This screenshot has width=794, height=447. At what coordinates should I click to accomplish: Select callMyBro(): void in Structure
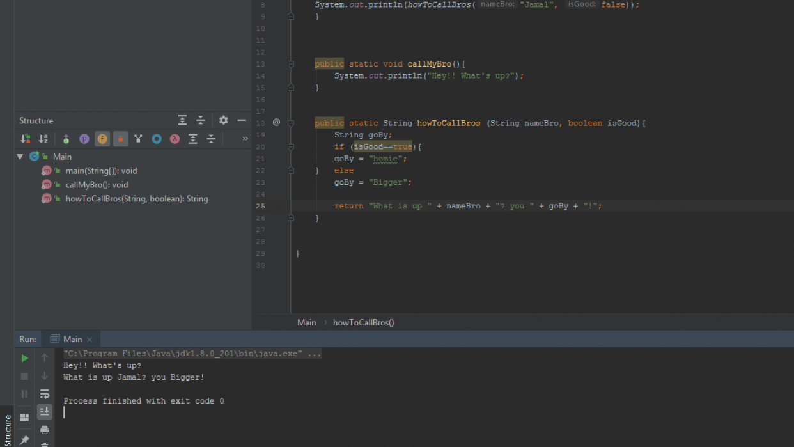(x=97, y=185)
